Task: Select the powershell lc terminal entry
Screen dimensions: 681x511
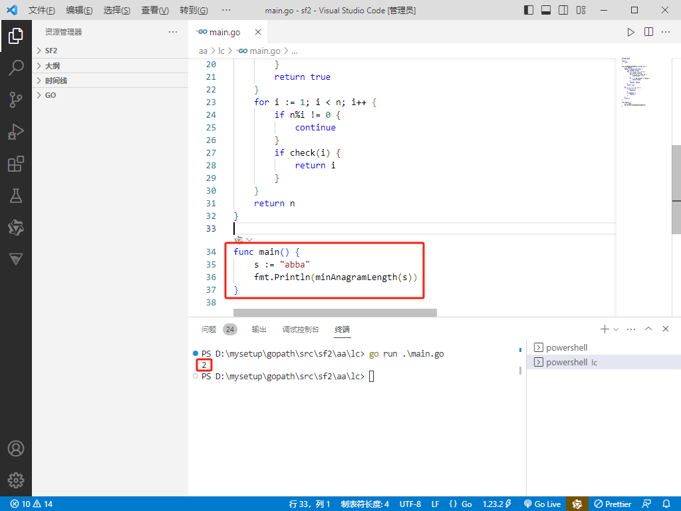Action: [x=604, y=362]
